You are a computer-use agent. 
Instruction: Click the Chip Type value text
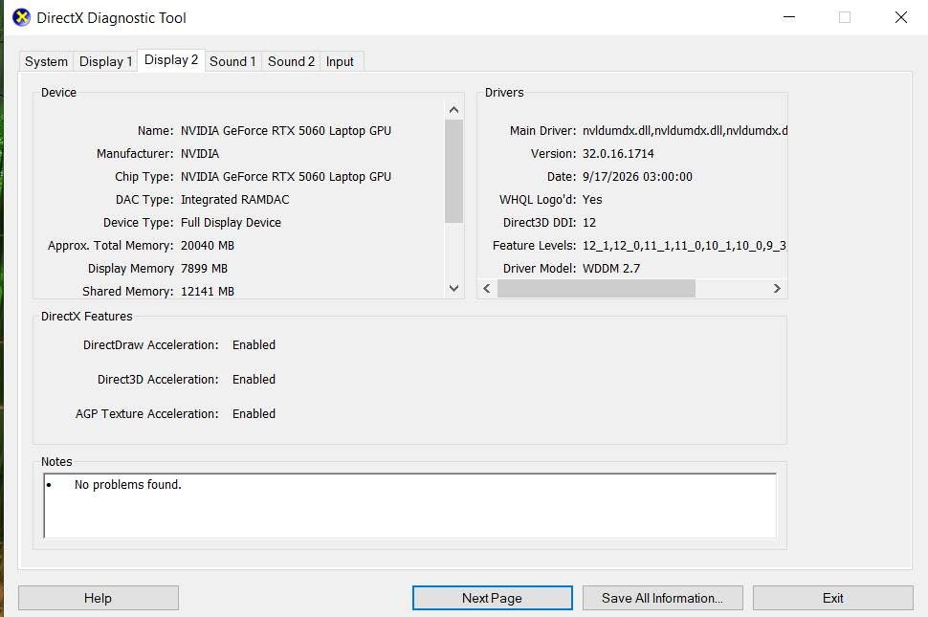point(286,177)
